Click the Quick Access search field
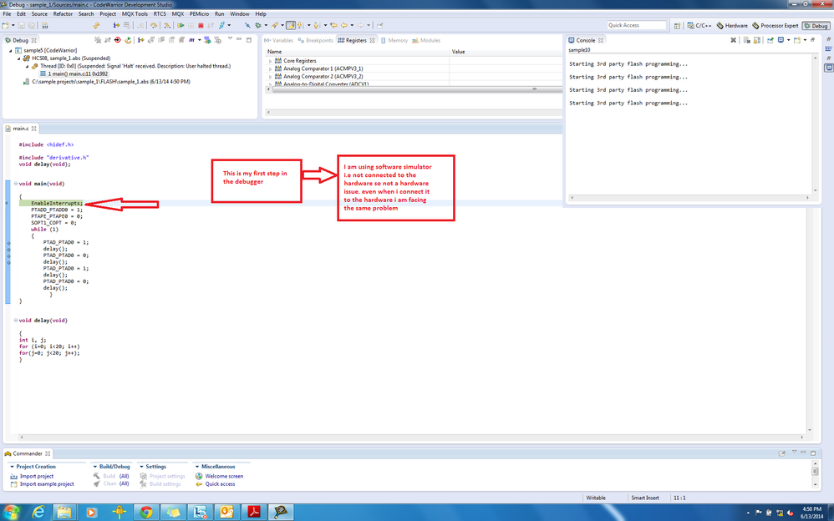Image resolution: width=834 pixels, height=521 pixels. (x=636, y=25)
